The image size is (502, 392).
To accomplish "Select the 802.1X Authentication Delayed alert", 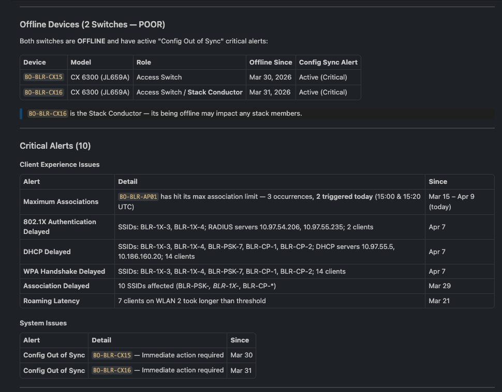I will [x=60, y=227].
